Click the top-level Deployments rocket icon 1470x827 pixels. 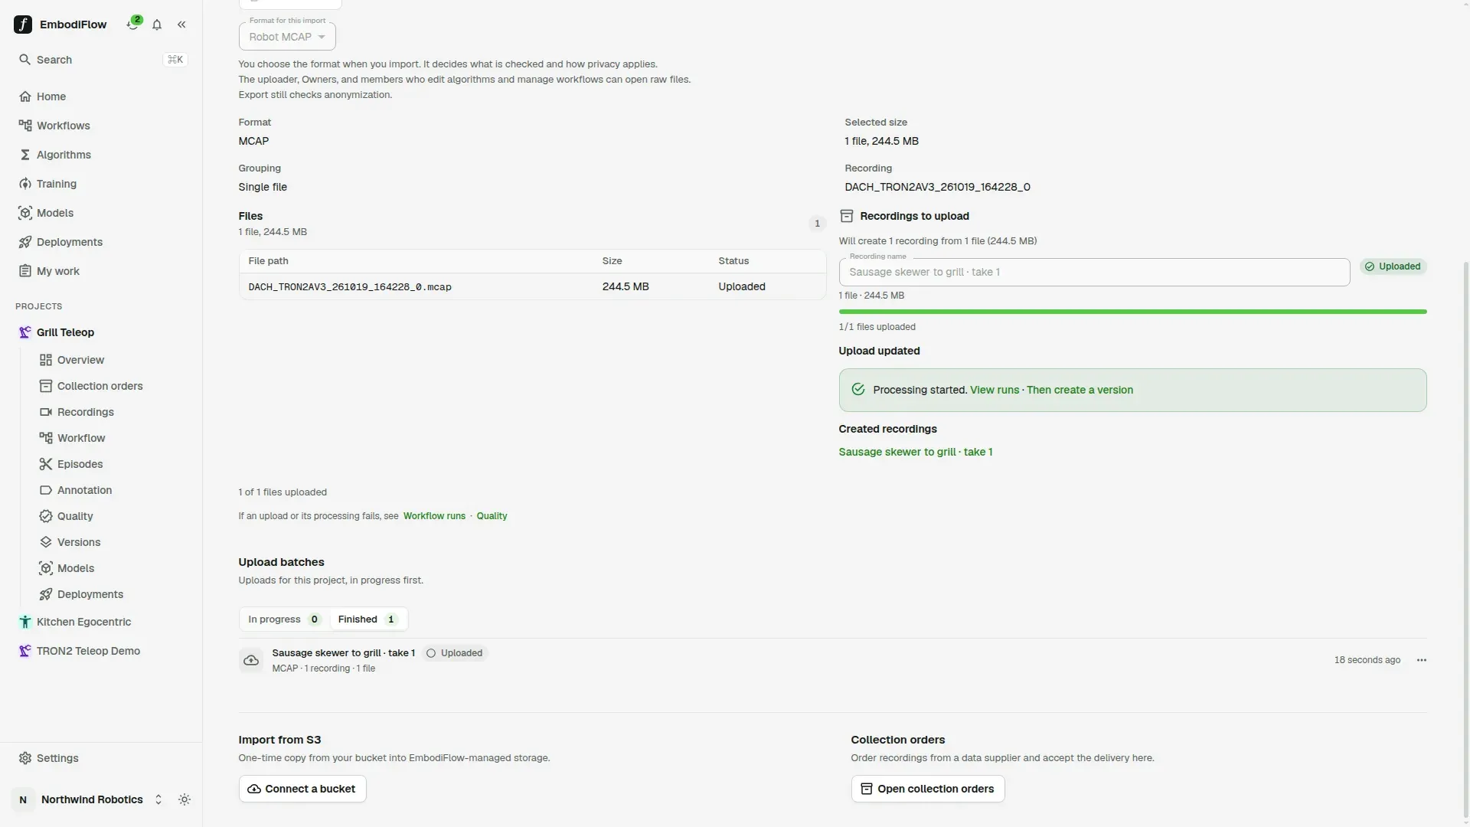[x=25, y=242]
